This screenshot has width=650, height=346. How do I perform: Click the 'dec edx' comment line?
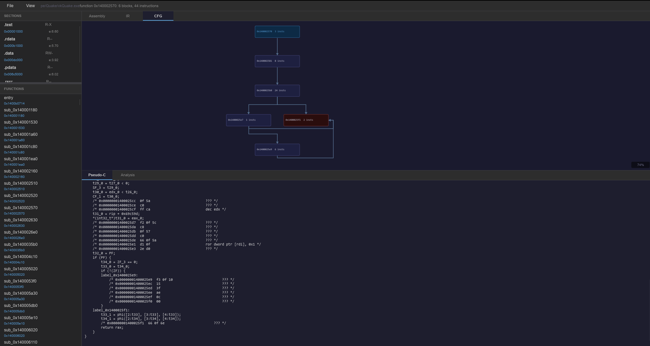[159, 210]
